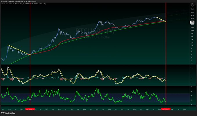This screenshot has width=197, height=116.
Task: Click the 2014 label on the time axis
Action: click(9, 109)
